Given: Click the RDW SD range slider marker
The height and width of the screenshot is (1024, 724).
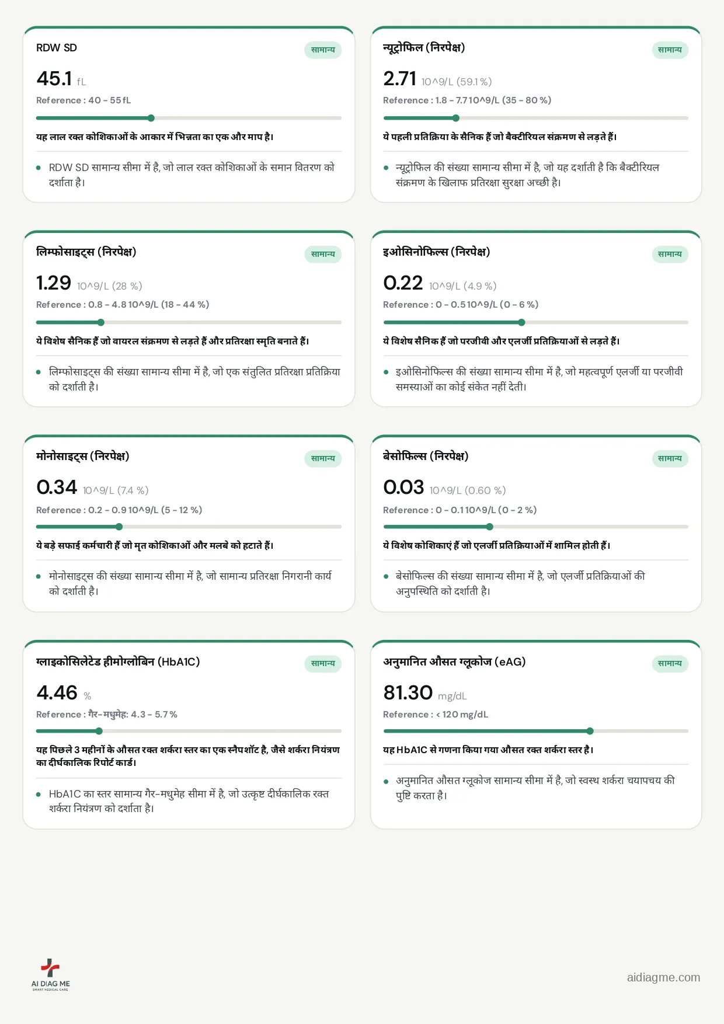Looking at the screenshot, I should [151, 118].
